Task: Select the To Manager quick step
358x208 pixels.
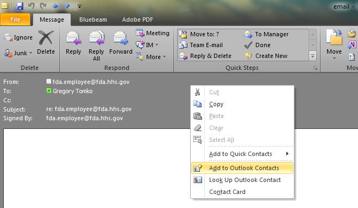Action: [266, 34]
